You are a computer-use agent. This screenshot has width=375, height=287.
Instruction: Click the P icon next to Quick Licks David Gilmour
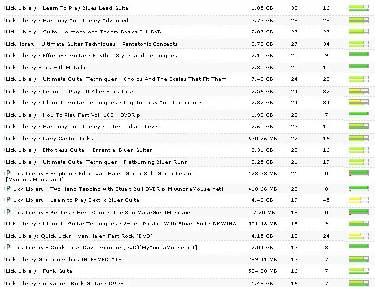8,247
